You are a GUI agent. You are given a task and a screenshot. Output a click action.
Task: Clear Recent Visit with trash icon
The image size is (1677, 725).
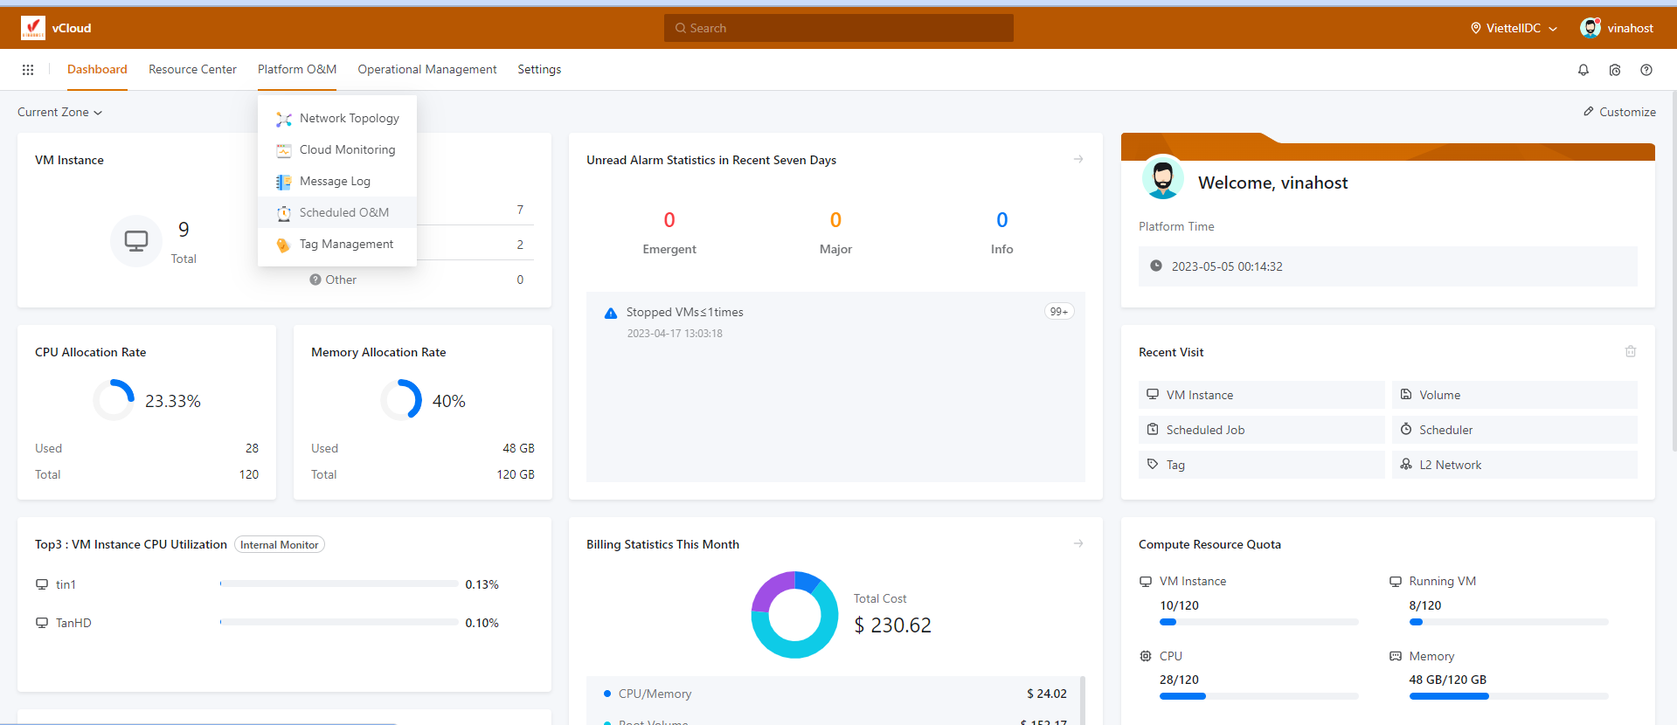(1630, 352)
